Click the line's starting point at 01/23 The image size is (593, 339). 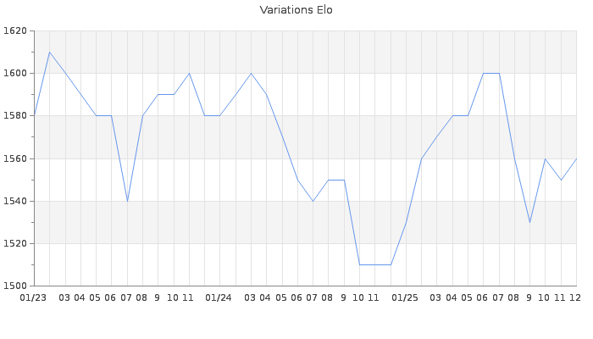34,116
